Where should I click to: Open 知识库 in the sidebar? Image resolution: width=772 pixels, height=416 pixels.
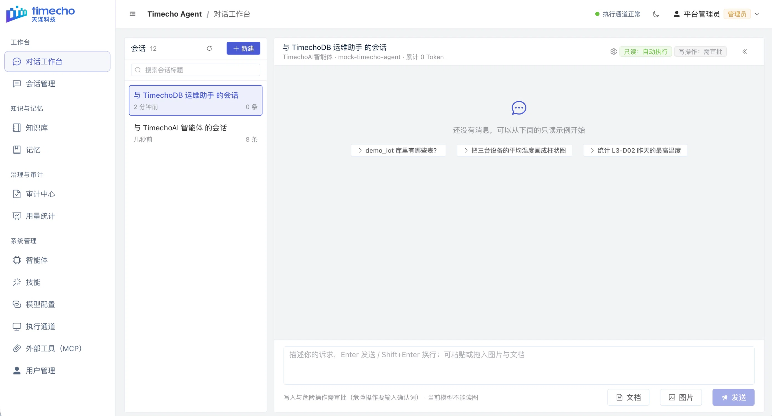click(x=57, y=128)
